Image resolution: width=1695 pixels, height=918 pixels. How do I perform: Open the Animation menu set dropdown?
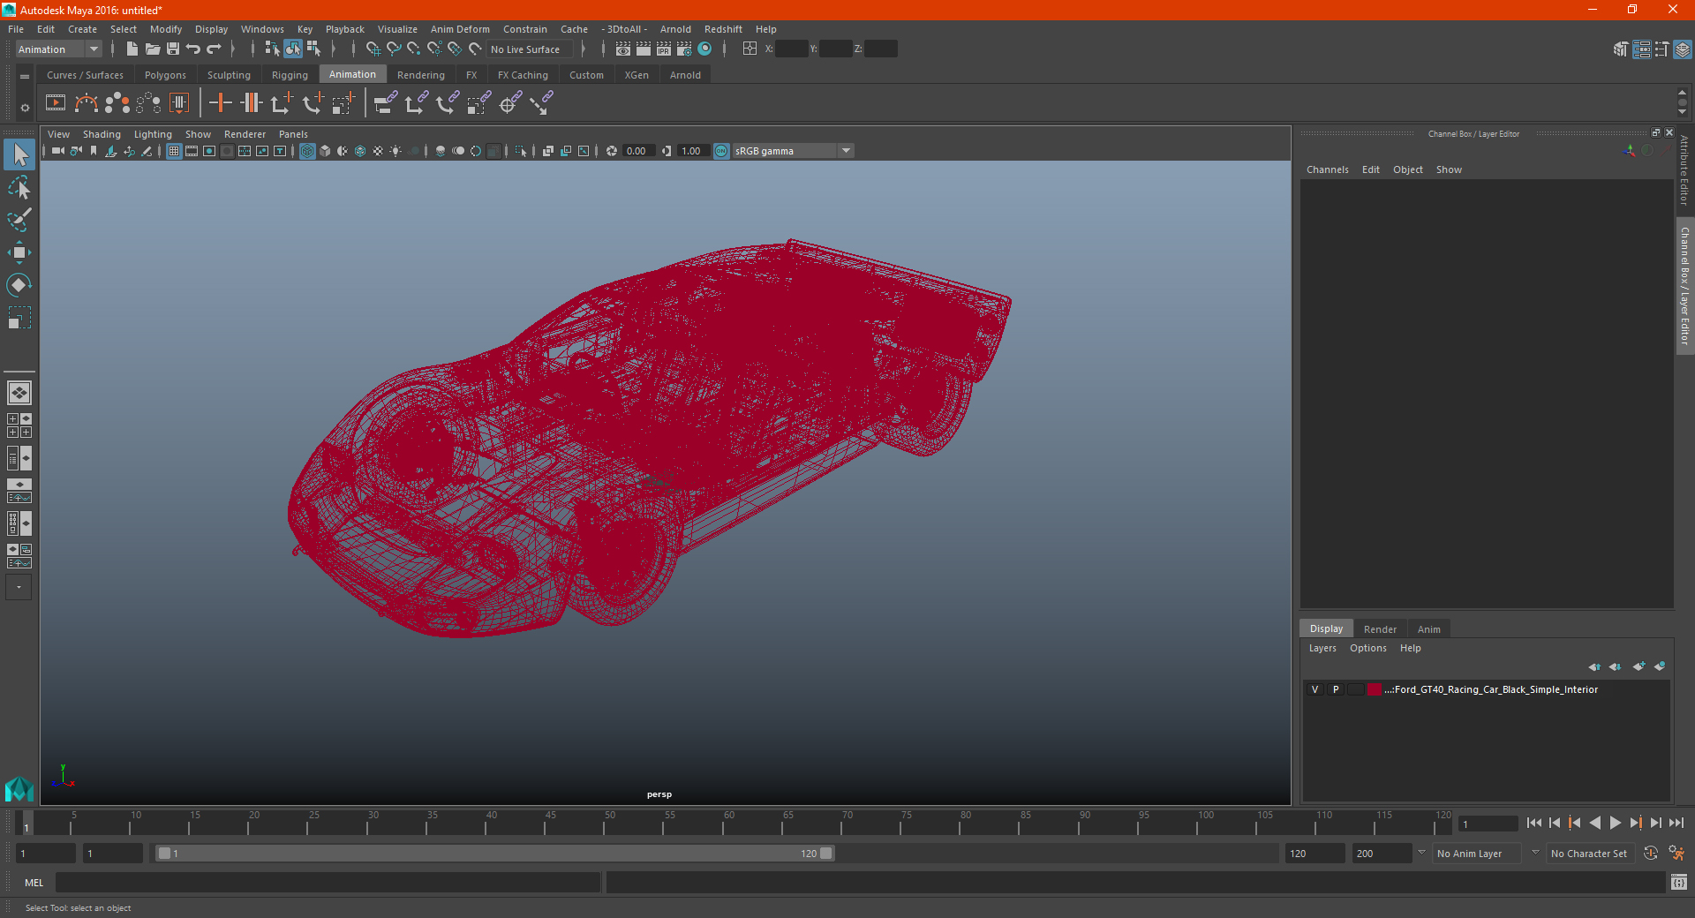point(59,49)
